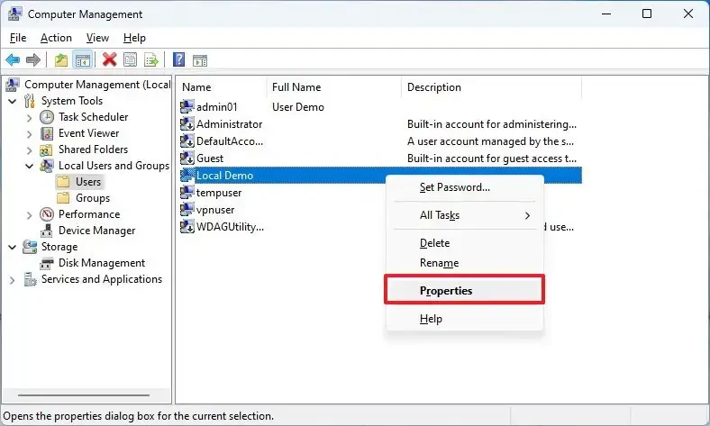Expand the Event Viewer tree node

[30, 134]
